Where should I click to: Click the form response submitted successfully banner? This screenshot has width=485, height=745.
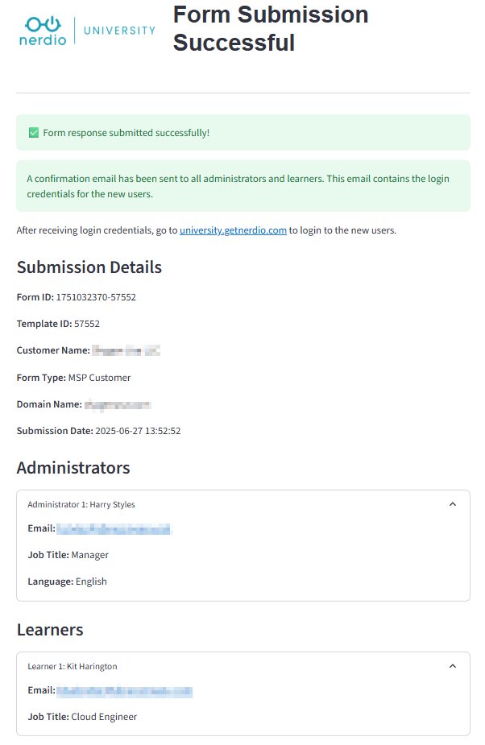pos(243,133)
